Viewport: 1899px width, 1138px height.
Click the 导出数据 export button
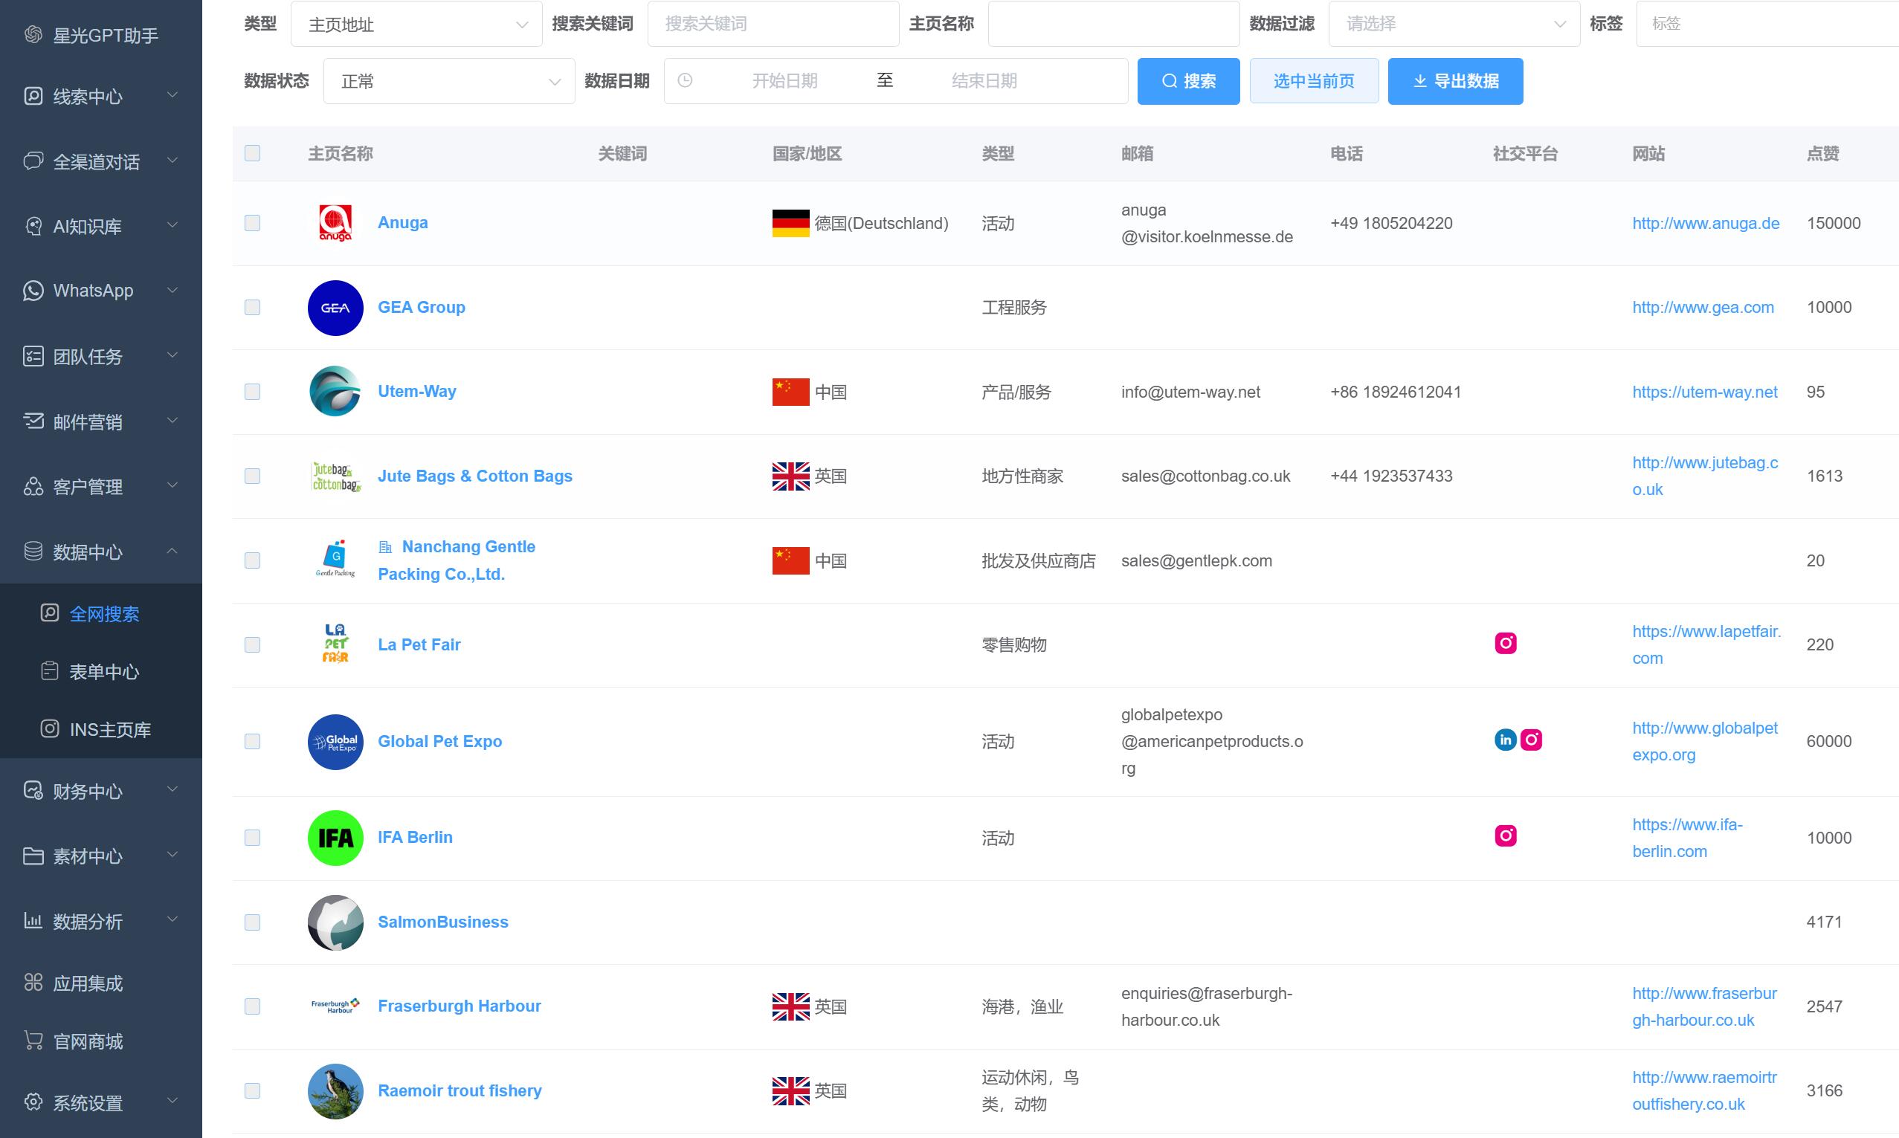(1454, 80)
